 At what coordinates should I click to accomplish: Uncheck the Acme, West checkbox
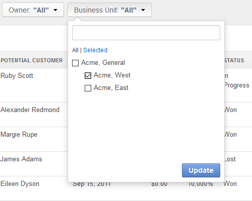[x=88, y=75]
